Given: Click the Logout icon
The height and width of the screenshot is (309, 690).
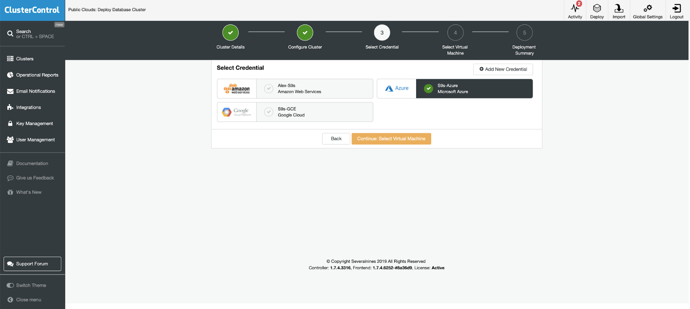Looking at the screenshot, I should coord(677,8).
